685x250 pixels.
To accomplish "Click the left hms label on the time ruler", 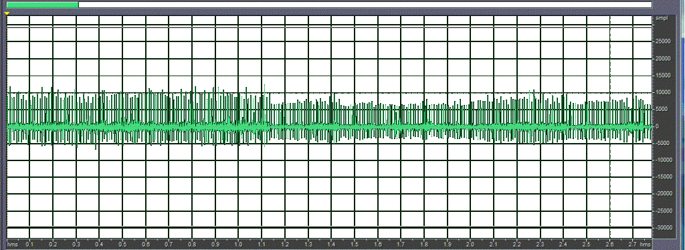I will pyautogui.click(x=13, y=245).
